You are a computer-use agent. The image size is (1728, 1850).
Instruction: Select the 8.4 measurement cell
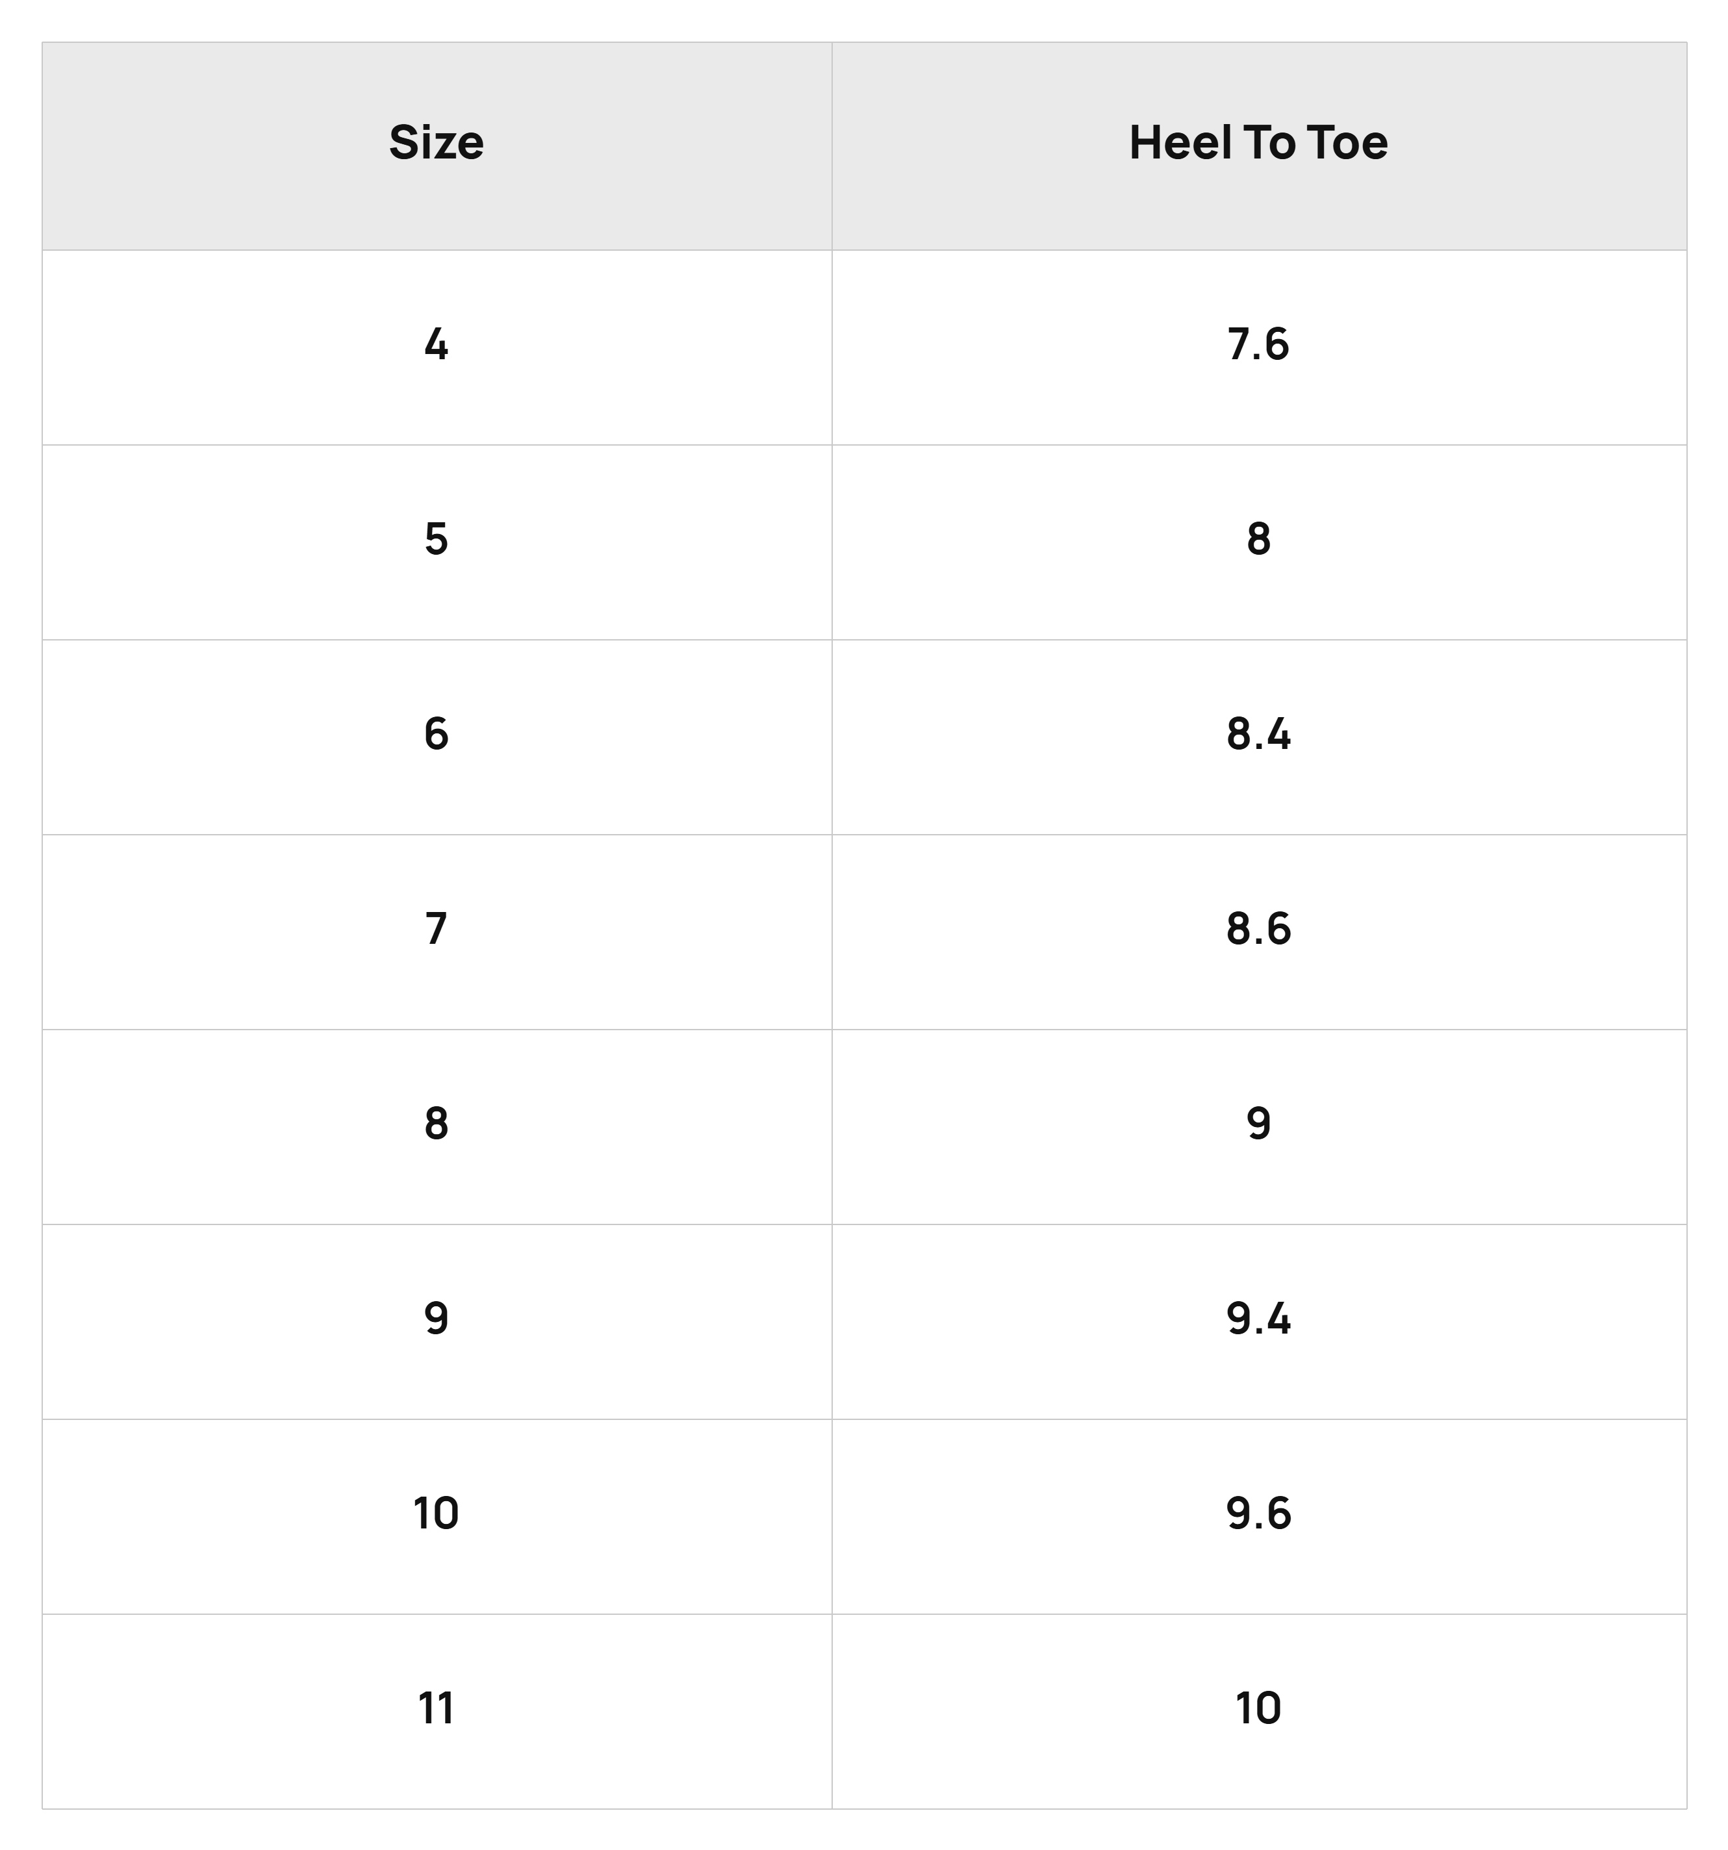(1258, 737)
